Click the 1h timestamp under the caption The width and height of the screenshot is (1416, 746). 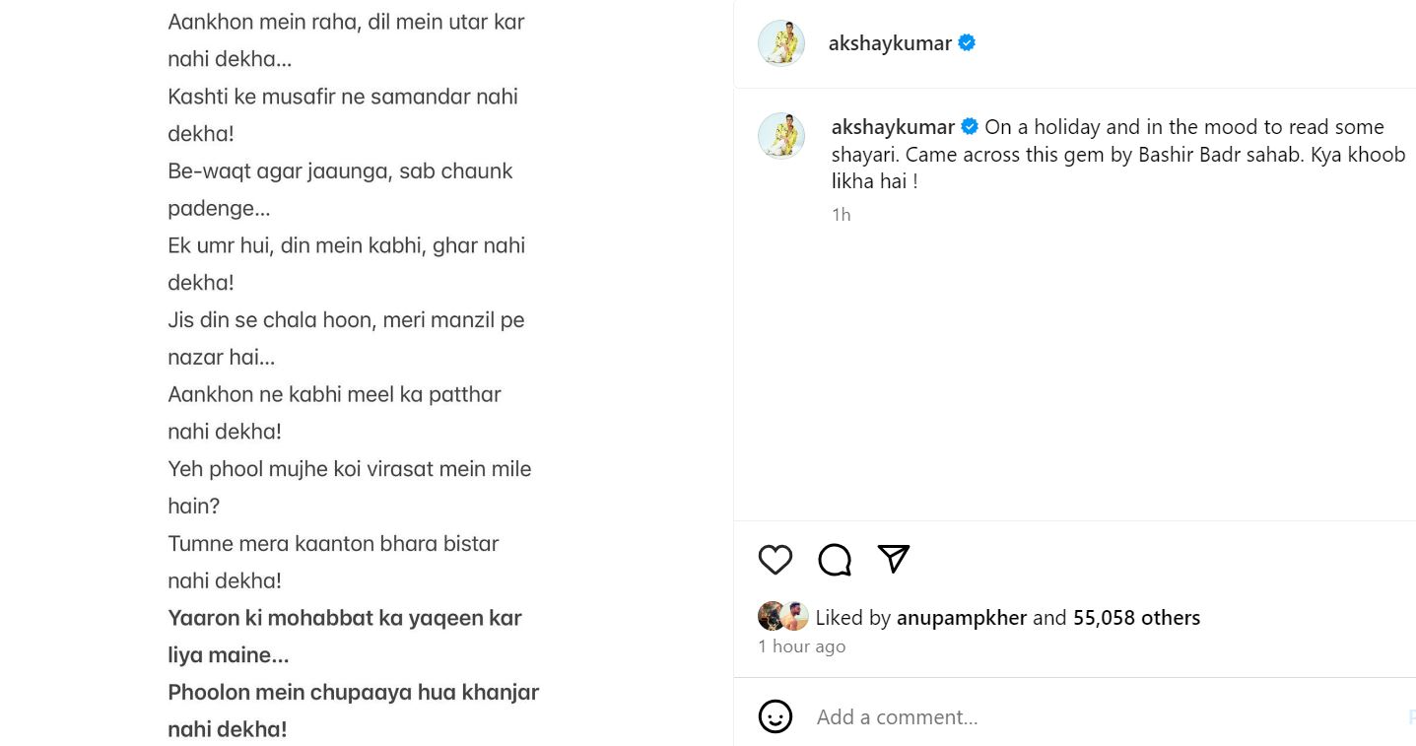pos(841,214)
